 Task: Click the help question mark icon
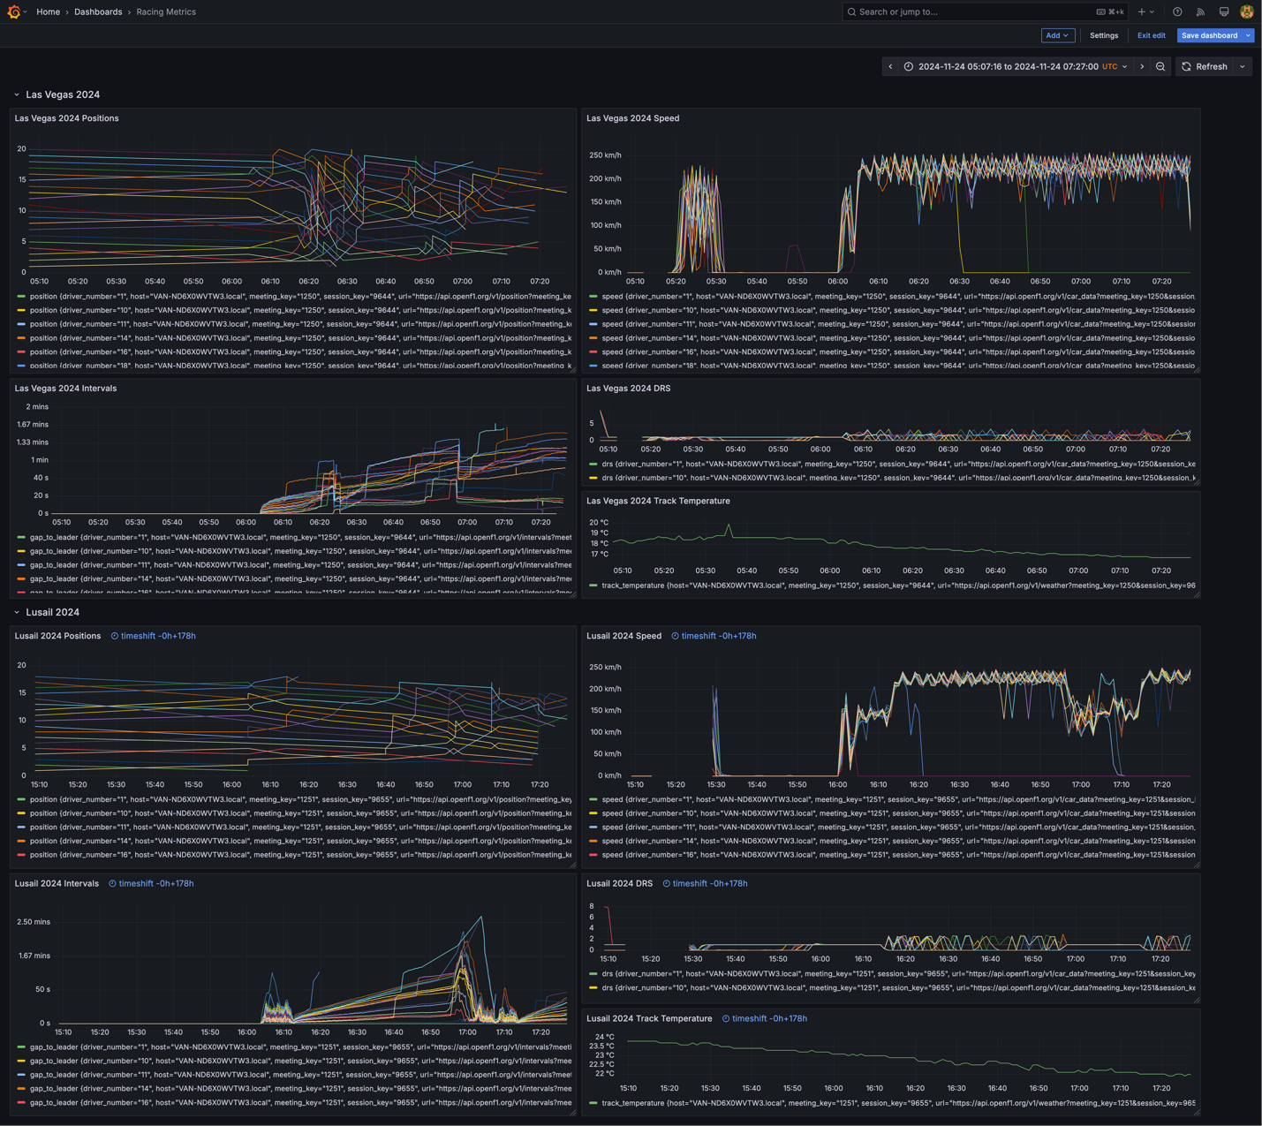(1177, 11)
